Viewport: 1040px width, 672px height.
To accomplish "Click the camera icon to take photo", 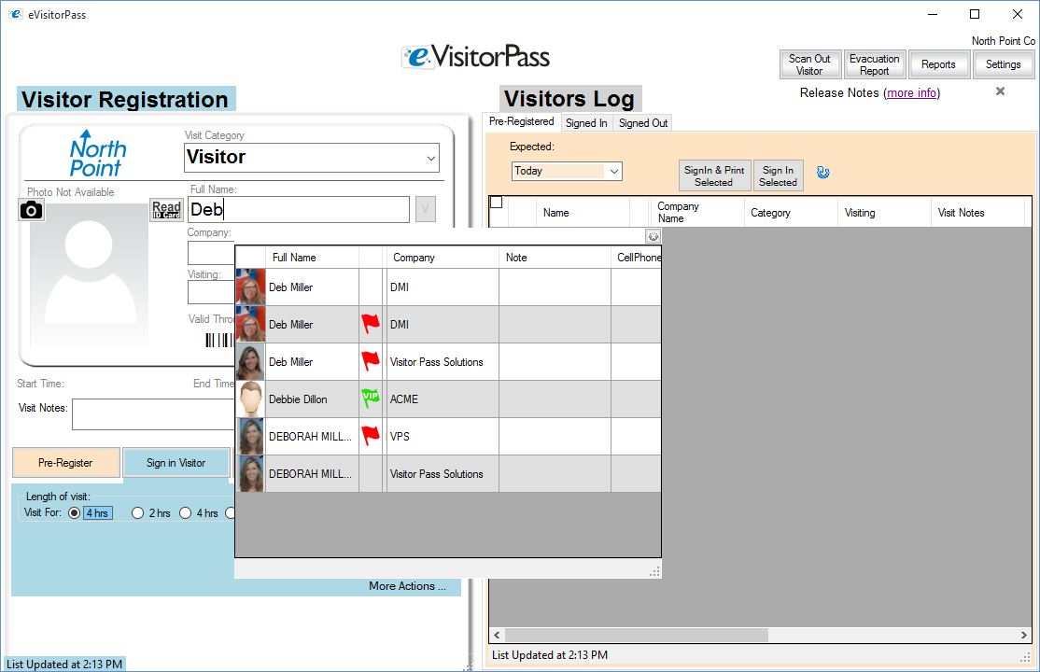I will tap(32, 210).
